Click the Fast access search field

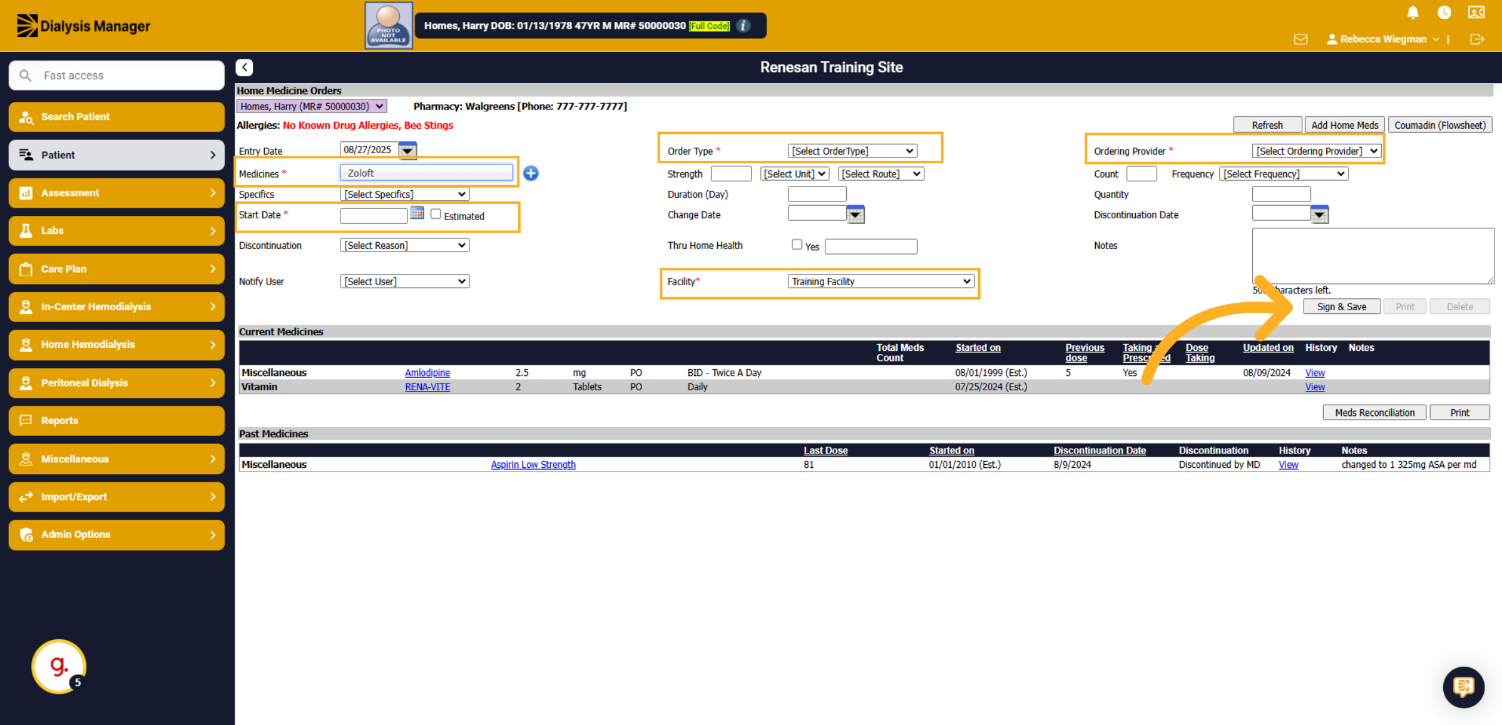116,75
